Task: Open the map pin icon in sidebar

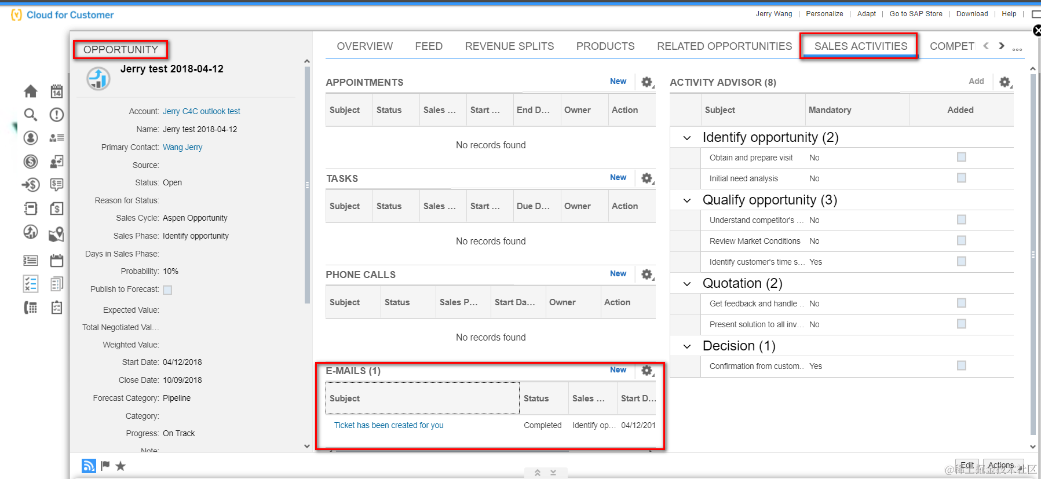Action: coord(56,234)
